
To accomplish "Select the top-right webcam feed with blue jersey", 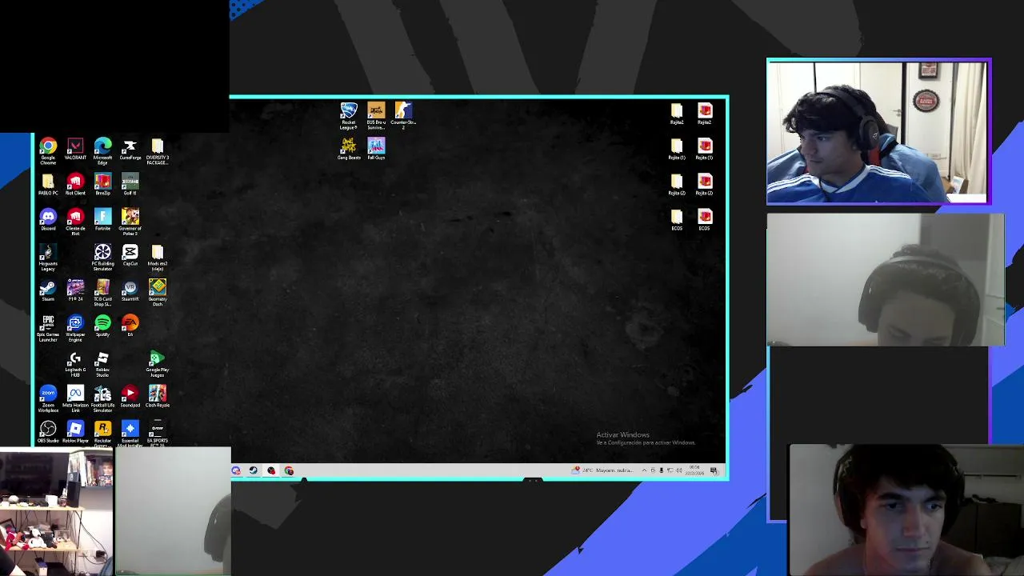I will coord(878,132).
